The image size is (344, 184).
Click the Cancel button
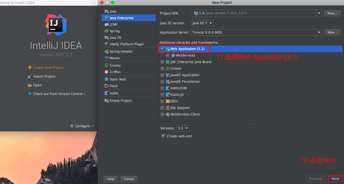tap(129, 179)
